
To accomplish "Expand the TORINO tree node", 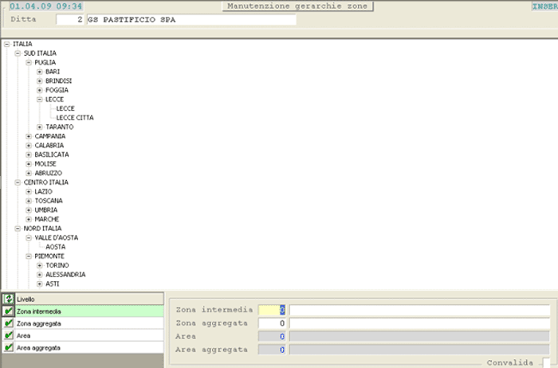I will pyautogui.click(x=40, y=265).
